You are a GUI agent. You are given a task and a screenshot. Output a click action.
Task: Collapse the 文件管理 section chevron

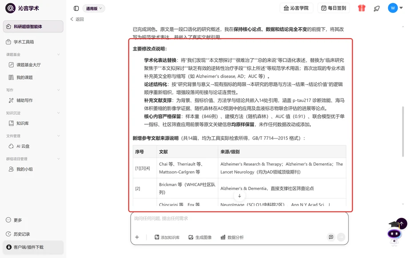[x=59, y=136]
